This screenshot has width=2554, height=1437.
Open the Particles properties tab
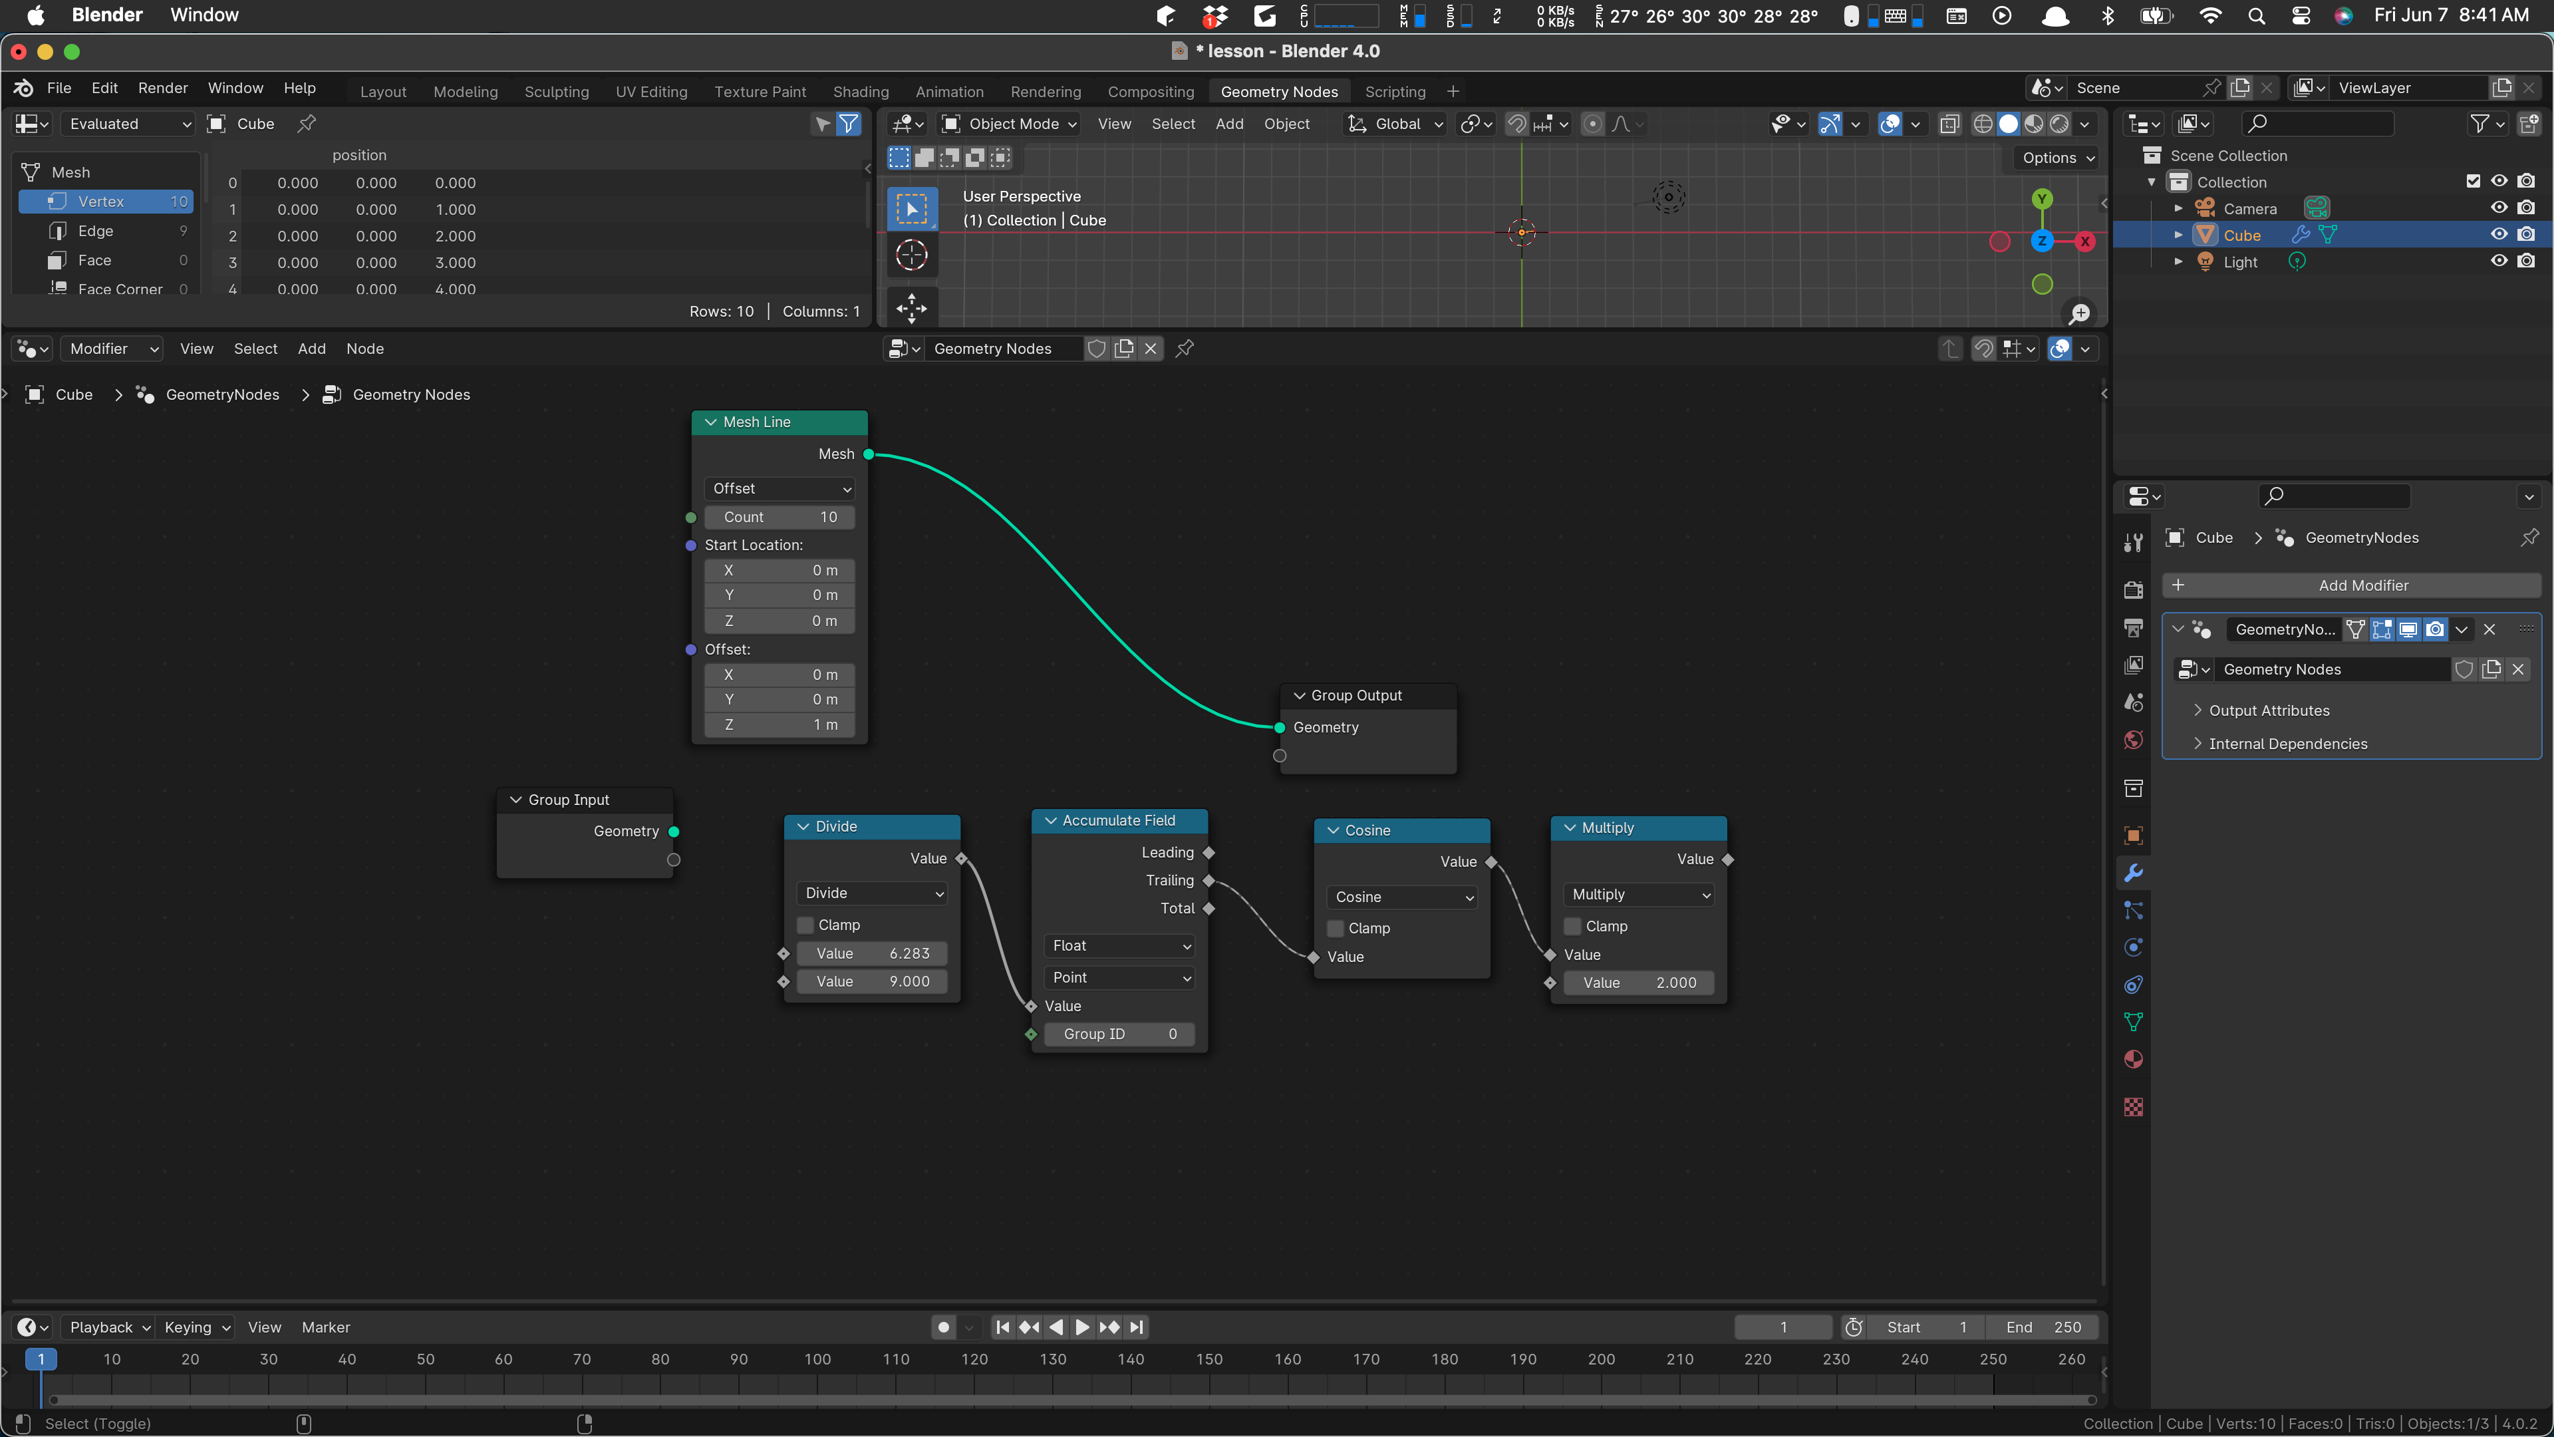pyautogui.click(x=2134, y=910)
